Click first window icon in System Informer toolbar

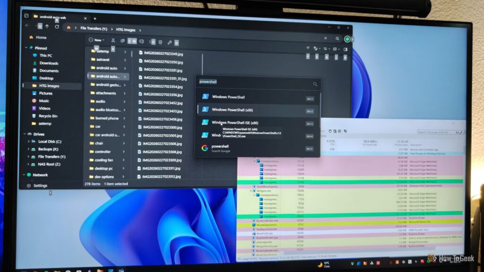coord(330,131)
